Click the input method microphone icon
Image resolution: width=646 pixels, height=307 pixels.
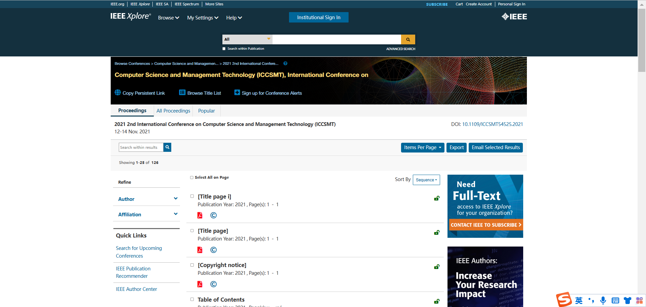[603, 300]
